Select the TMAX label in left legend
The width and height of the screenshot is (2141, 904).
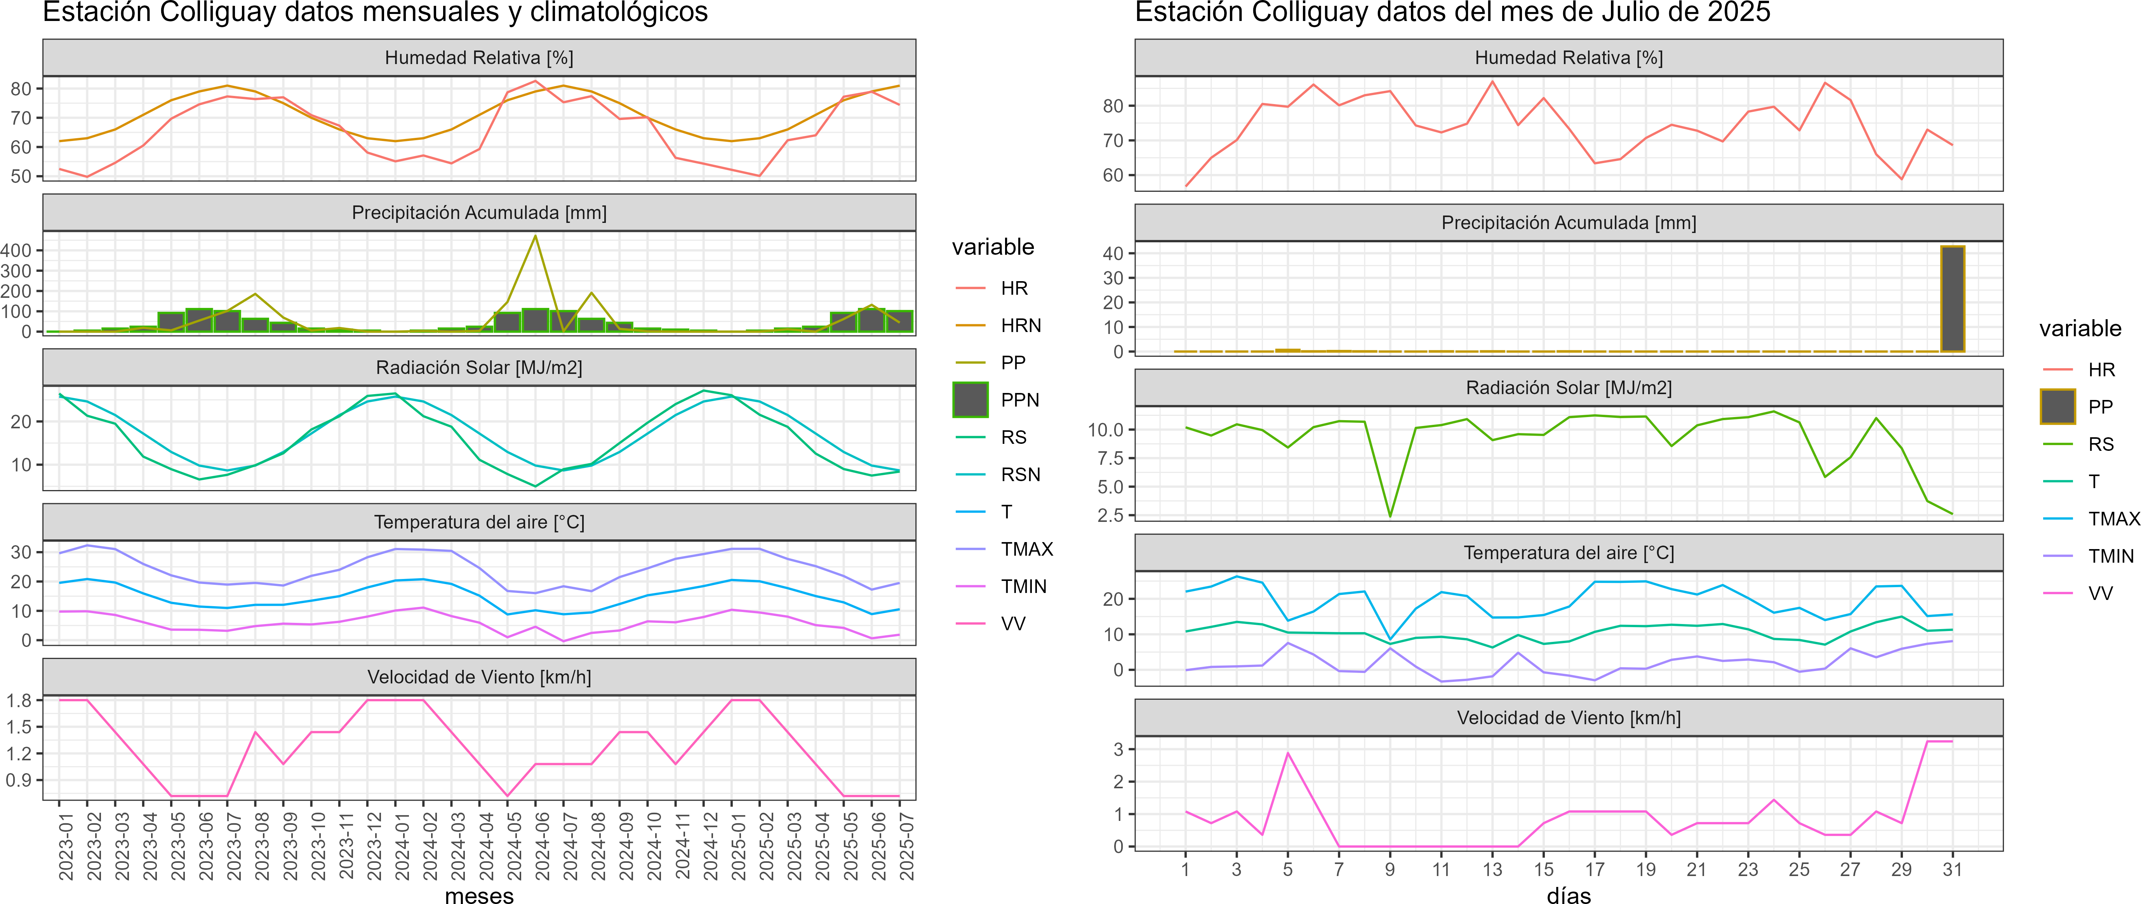(1026, 549)
